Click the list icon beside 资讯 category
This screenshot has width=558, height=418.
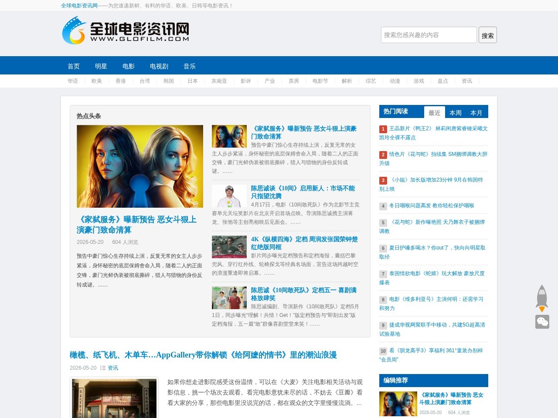tap(103, 368)
